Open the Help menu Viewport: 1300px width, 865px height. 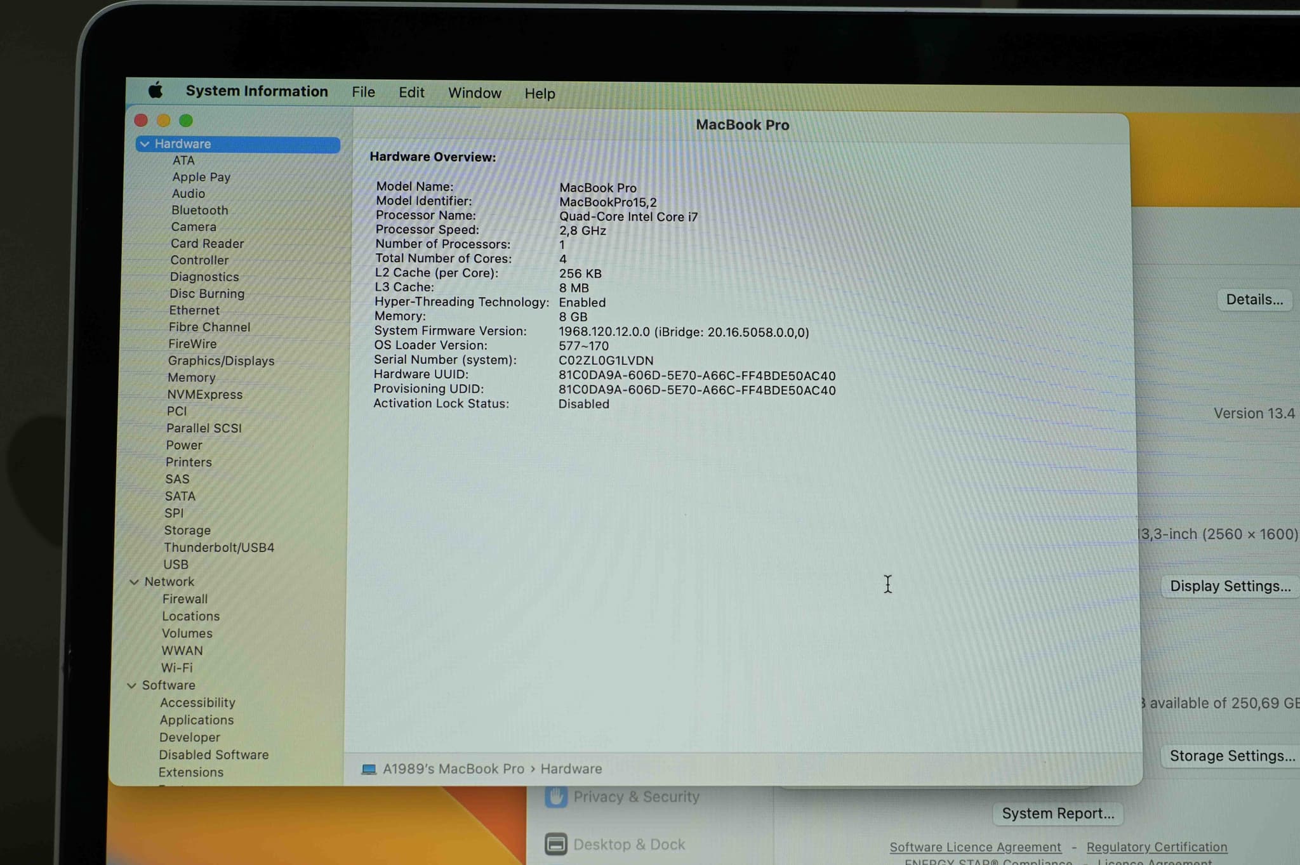(x=540, y=94)
